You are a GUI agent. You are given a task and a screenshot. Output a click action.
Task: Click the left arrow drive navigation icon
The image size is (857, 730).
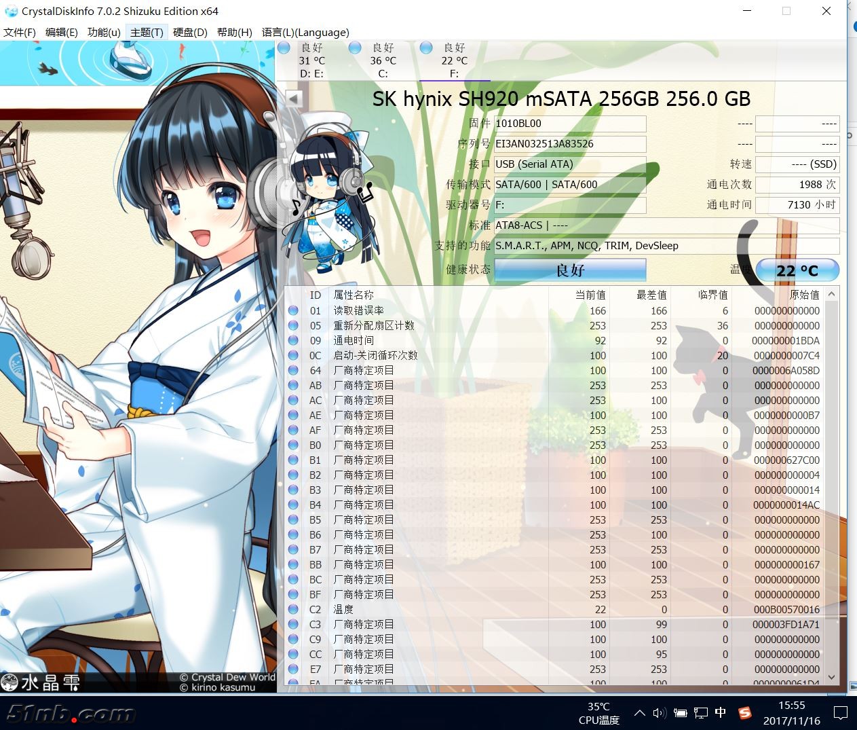[292, 98]
